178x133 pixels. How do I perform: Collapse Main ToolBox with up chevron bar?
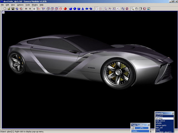[142, 128]
